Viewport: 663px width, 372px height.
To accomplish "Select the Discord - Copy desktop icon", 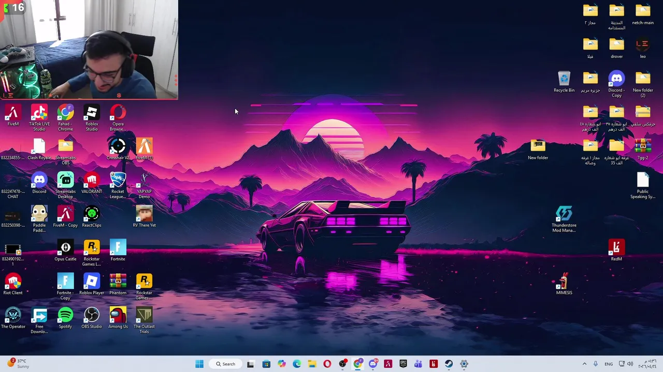I will pyautogui.click(x=616, y=84).
